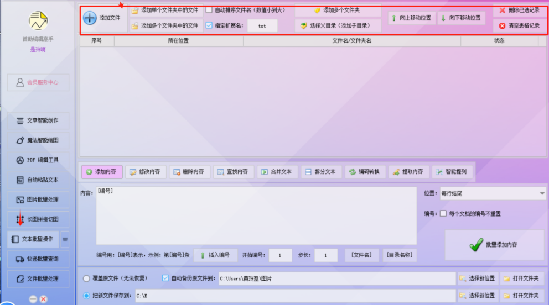Click the content text area with [编号]
Screen dimensions: 549x305
(256, 215)
